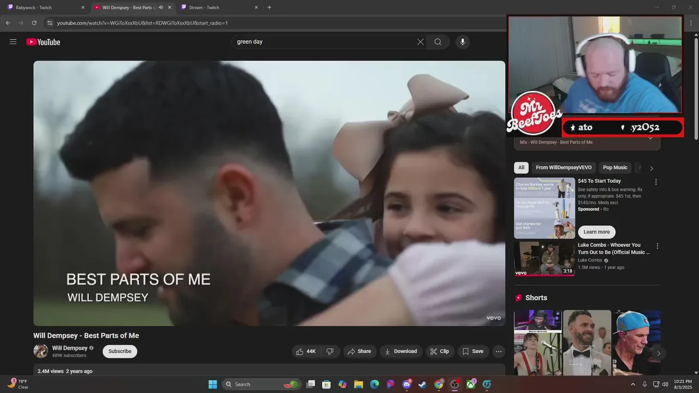Open 'Luke Combs - Whoever You Turn Out to Be' title
This screenshot has width=699, height=393.
(x=614, y=249)
